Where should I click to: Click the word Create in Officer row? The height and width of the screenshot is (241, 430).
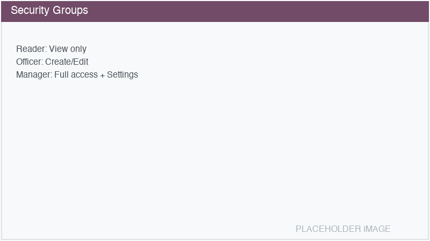[x=58, y=62]
